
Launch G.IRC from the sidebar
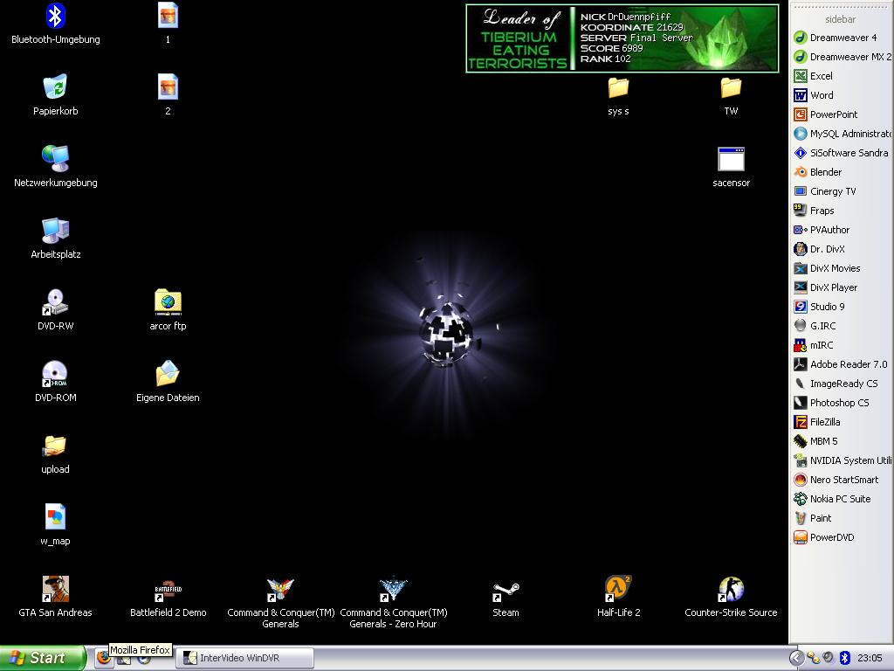815,326
